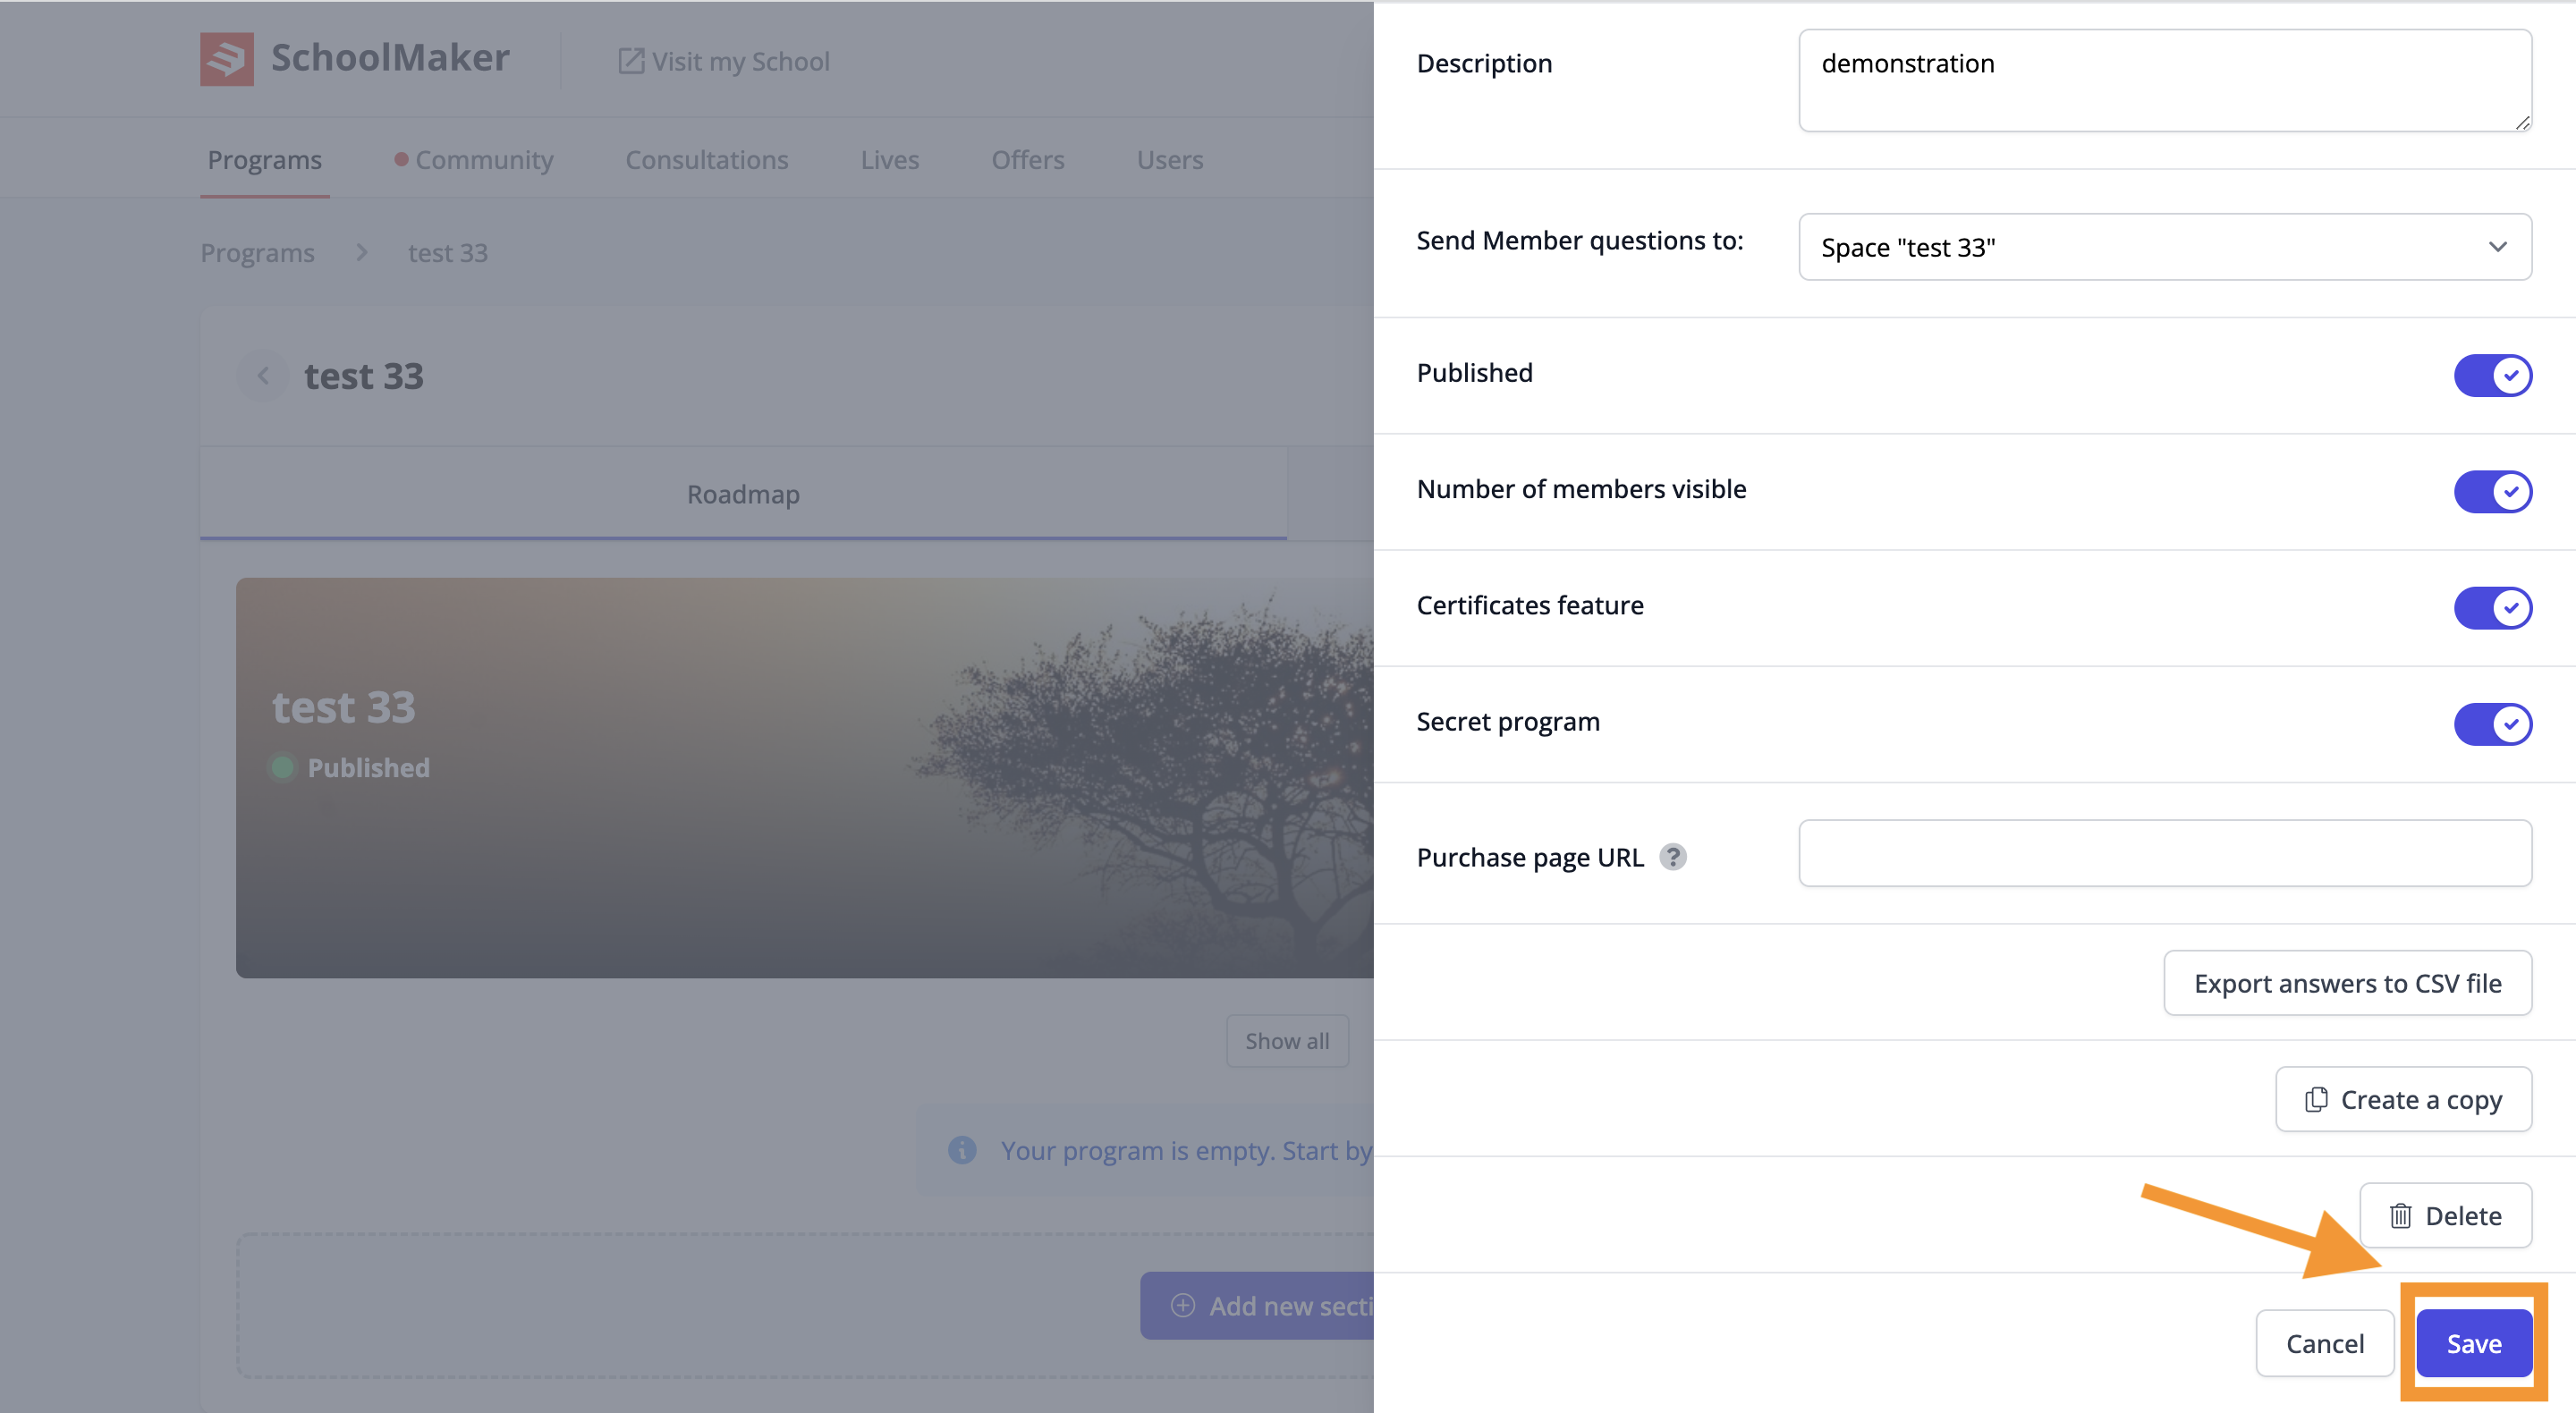The width and height of the screenshot is (2576, 1413).
Task: Click the Purchase page URL help question mark
Action: click(x=1673, y=857)
